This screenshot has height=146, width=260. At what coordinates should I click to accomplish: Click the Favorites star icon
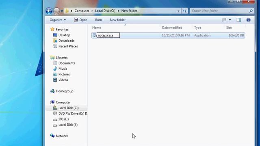coord(52,29)
